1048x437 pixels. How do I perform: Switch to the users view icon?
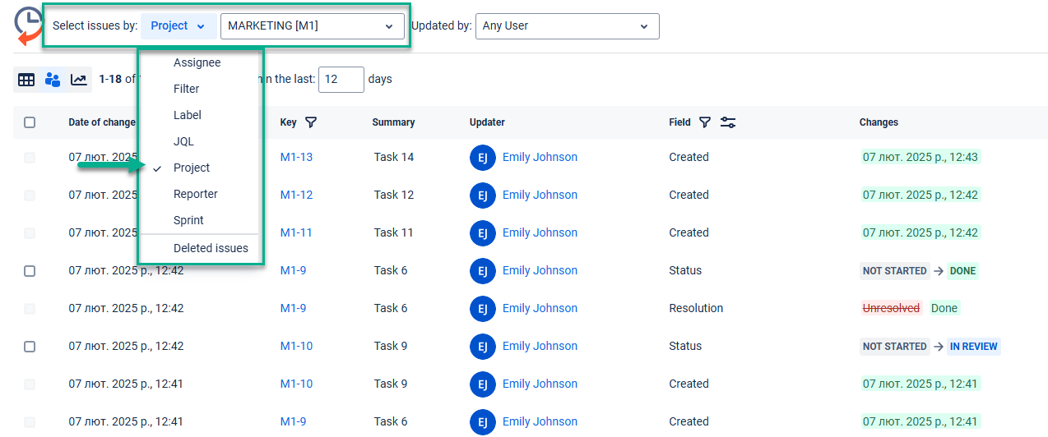point(53,80)
